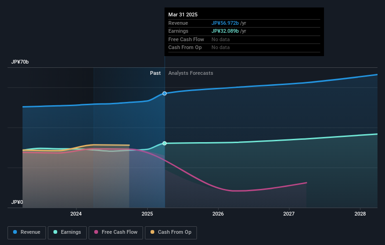This screenshot has width=385, height=245.
Task: Click the orange Cash From Op legend dot
Action: pos(152,232)
